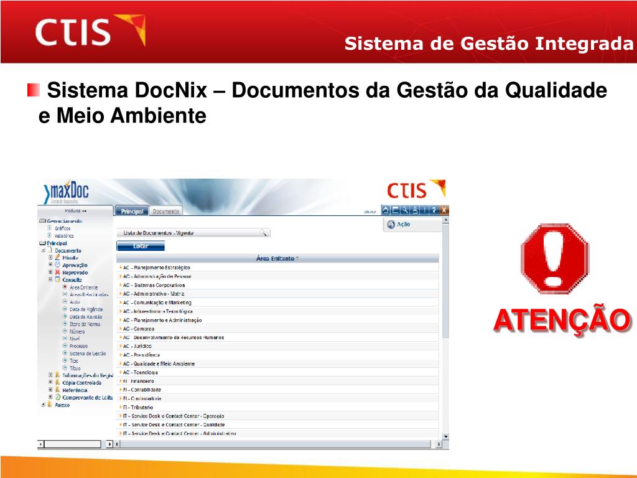637x478 pixels.
Task: Click the Anexo folder icon
Action: (50, 404)
